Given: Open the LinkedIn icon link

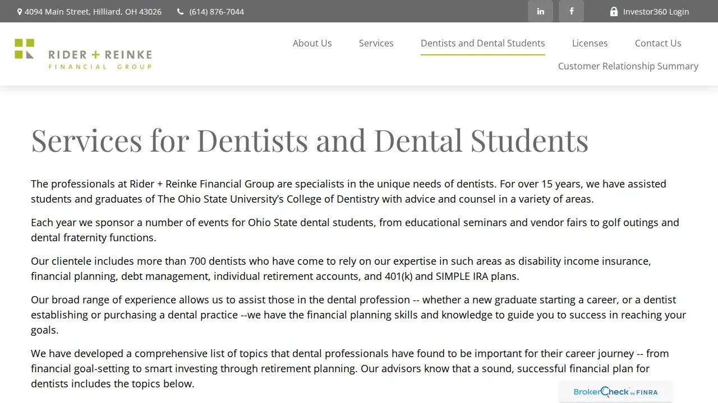Looking at the screenshot, I should point(540,11).
